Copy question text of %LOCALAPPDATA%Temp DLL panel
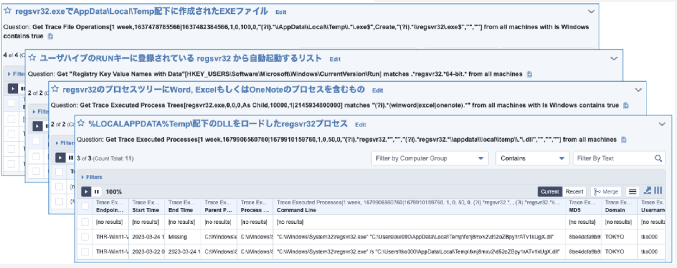The width and height of the screenshot is (677, 268). [624, 140]
